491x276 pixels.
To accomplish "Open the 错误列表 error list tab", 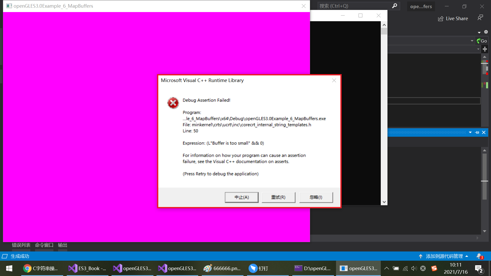I will (x=21, y=245).
